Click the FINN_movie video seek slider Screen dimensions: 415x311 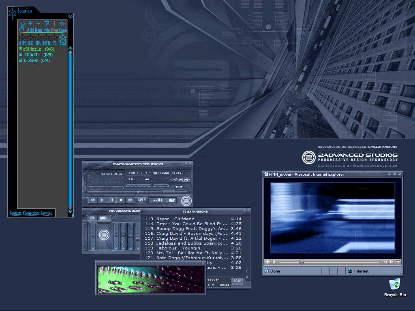click(x=302, y=262)
